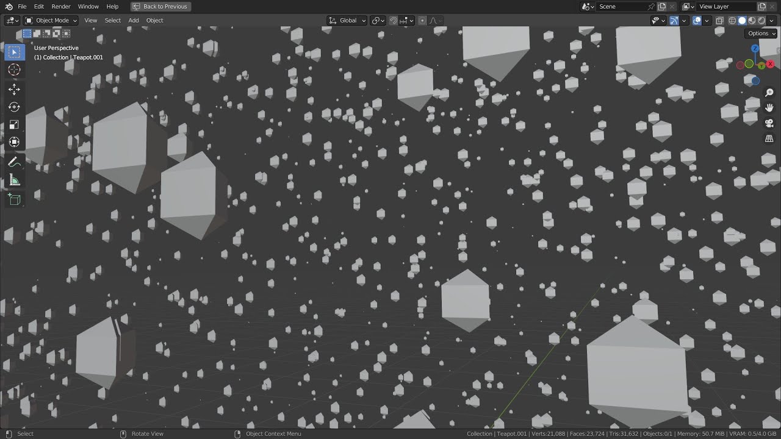Expand the shading options arrow
781x439 pixels.
click(771, 20)
